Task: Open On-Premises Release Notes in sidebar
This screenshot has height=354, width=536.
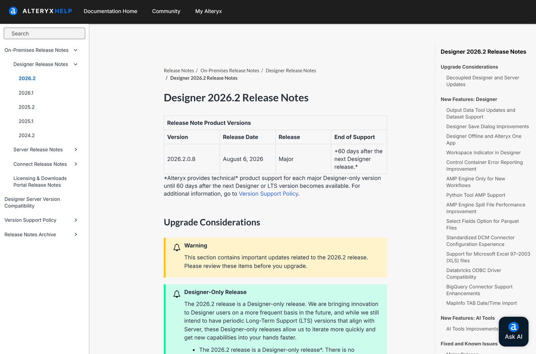Action: [37, 50]
